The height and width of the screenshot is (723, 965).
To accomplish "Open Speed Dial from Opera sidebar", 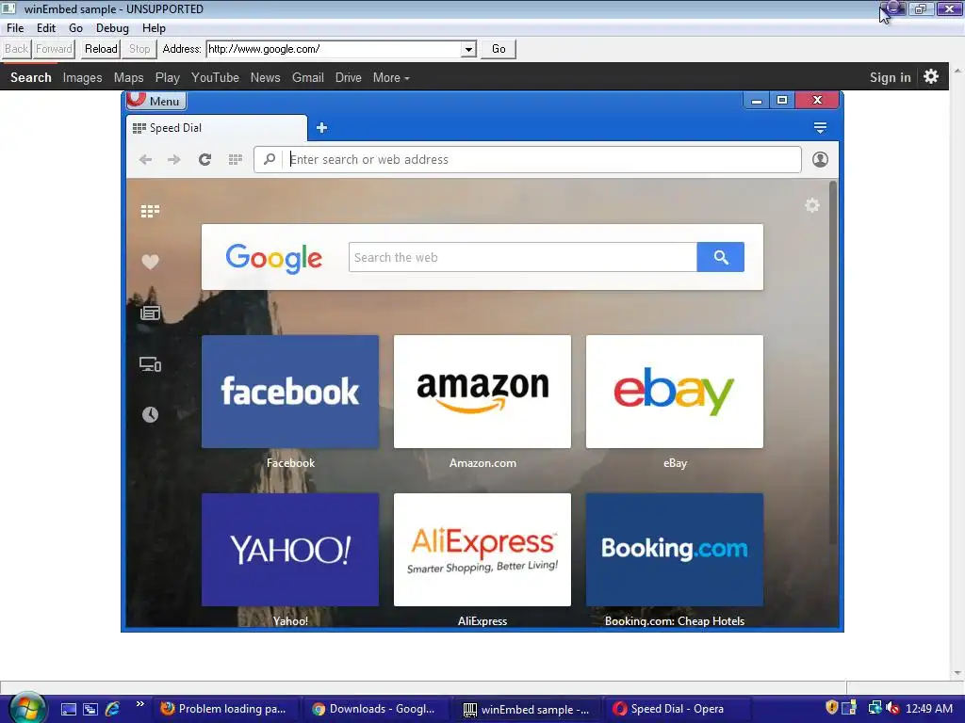I will tap(150, 212).
